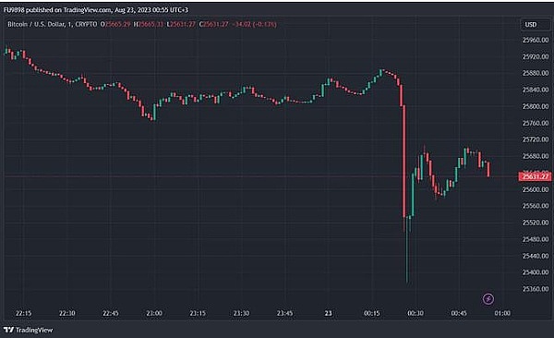This screenshot has width=554, height=338.
Task: Click the 01:00 time axis label
Action: pos(502,313)
